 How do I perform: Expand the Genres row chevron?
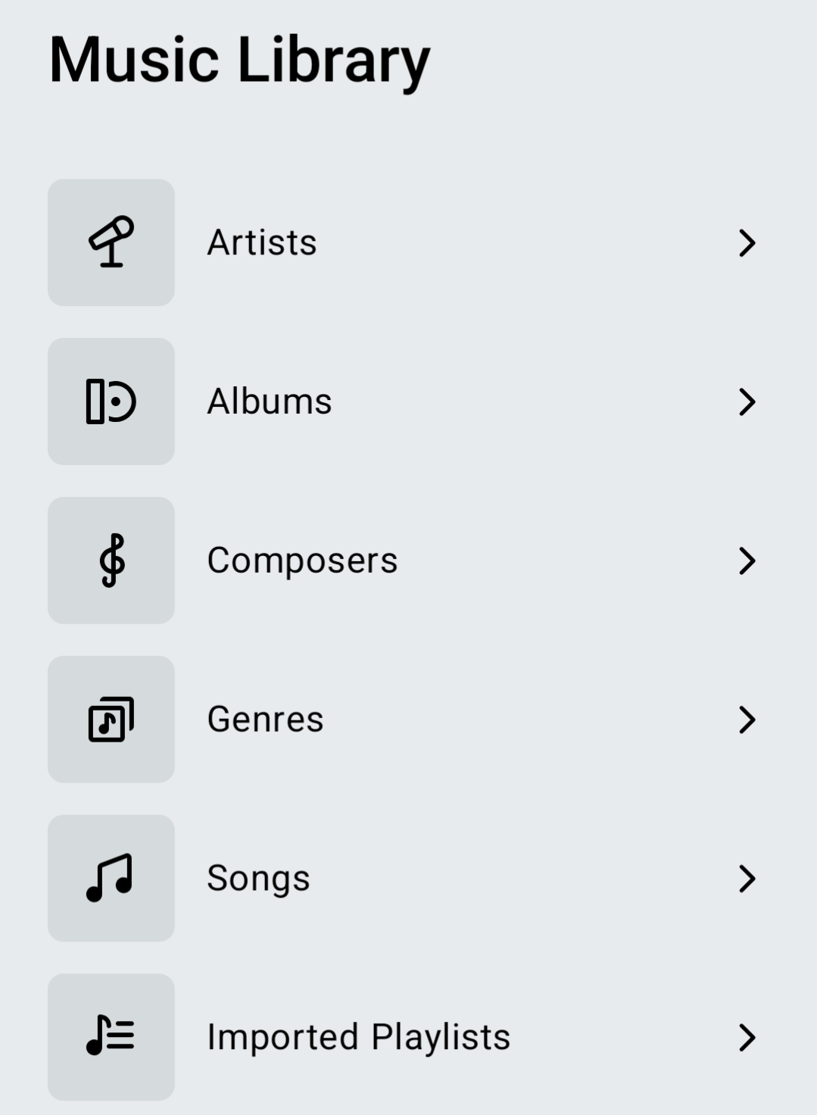click(747, 720)
